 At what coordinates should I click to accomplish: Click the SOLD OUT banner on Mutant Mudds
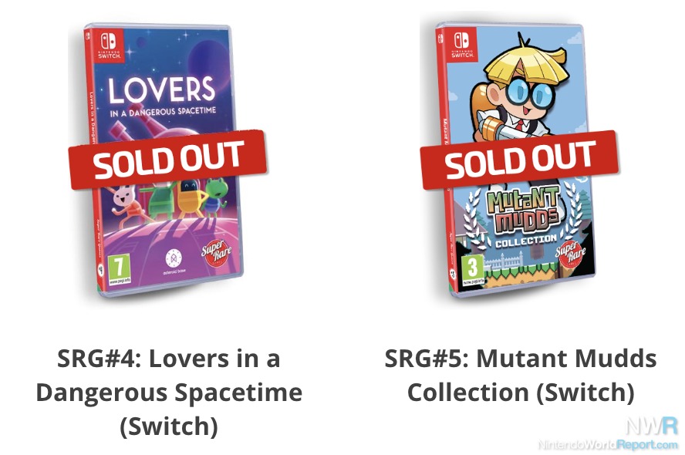520,160
